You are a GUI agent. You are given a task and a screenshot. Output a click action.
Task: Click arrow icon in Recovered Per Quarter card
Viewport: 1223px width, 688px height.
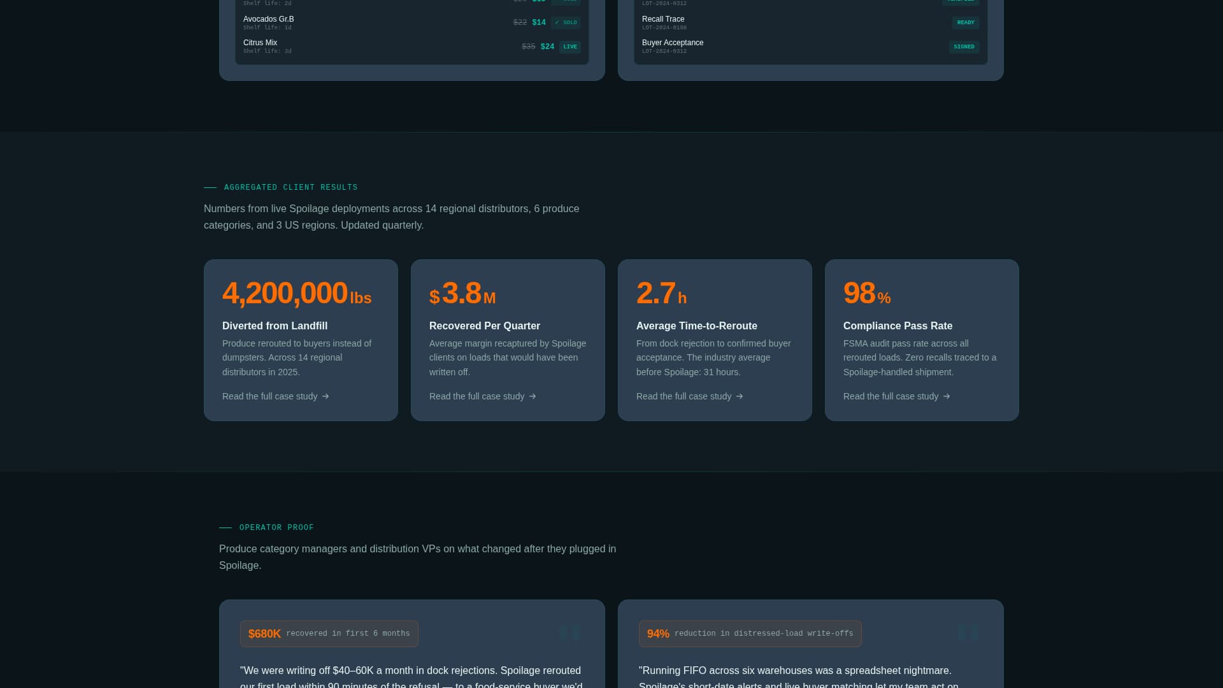tap(533, 396)
